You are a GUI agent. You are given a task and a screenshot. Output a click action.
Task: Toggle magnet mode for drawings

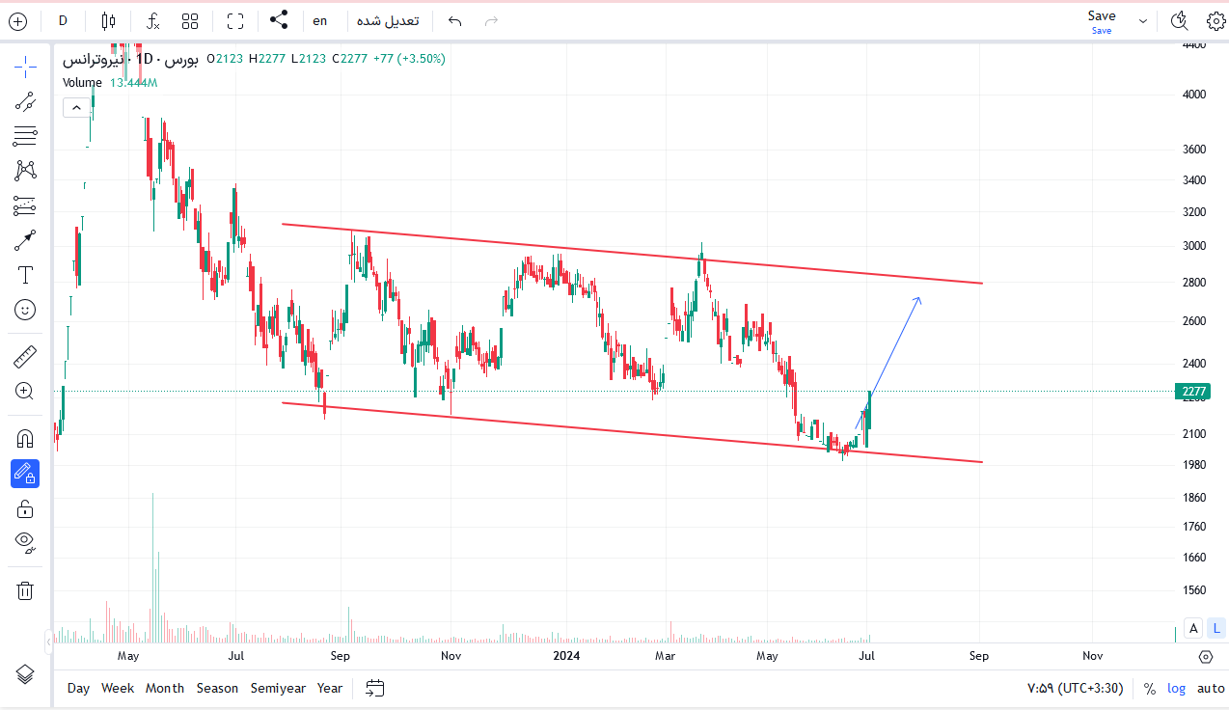coord(25,439)
